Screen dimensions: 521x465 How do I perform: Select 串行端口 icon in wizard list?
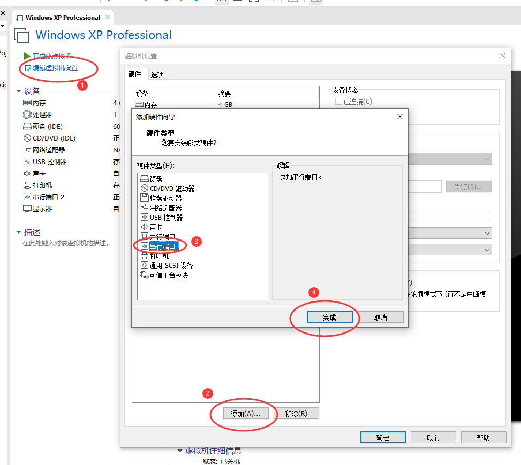click(144, 246)
